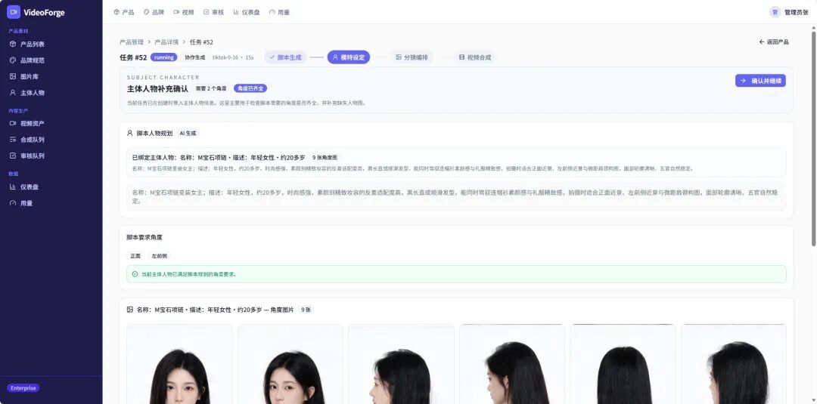Click the image icon beside 角度图片 heading

click(x=130, y=310)
